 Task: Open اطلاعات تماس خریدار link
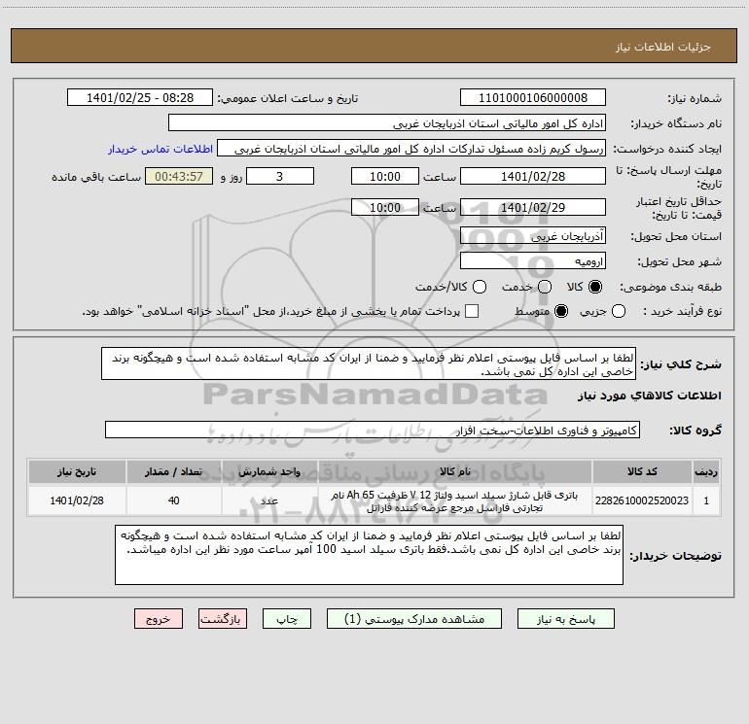pyautogui.click(x=160, y=149)
